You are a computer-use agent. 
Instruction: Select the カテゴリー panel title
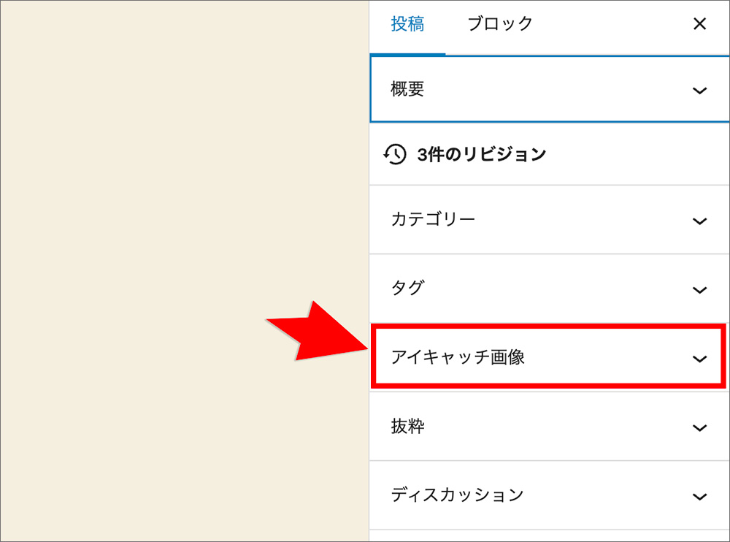tap(433, 219)
